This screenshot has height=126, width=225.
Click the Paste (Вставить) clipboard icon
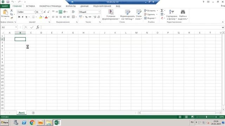6,12
